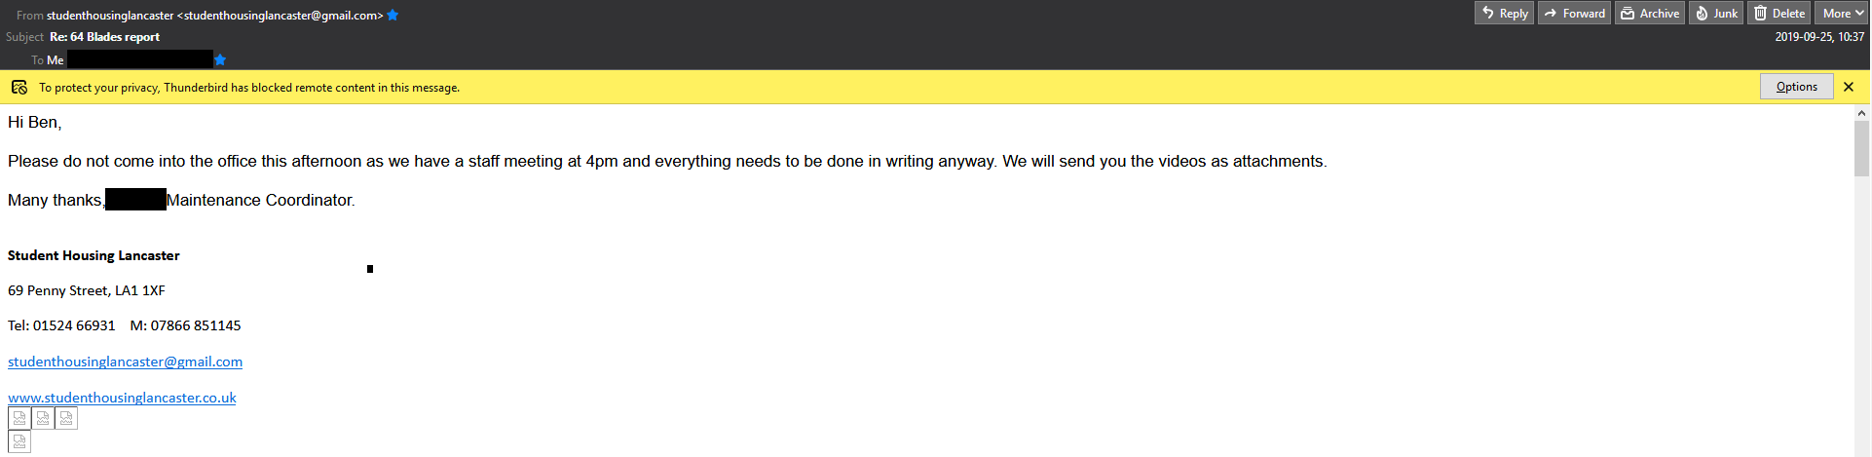Mark this message as Junk
The width and height of the screenshot is (1872, 457).
1716,14
